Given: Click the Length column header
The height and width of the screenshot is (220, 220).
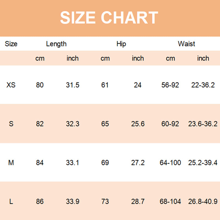Looking at the screenshot, I should pyautogui.click(x=56, y=44).
